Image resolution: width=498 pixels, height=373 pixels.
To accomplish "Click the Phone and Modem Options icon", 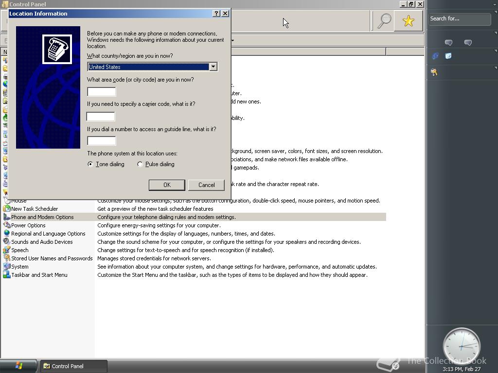I will click(7, 217).
